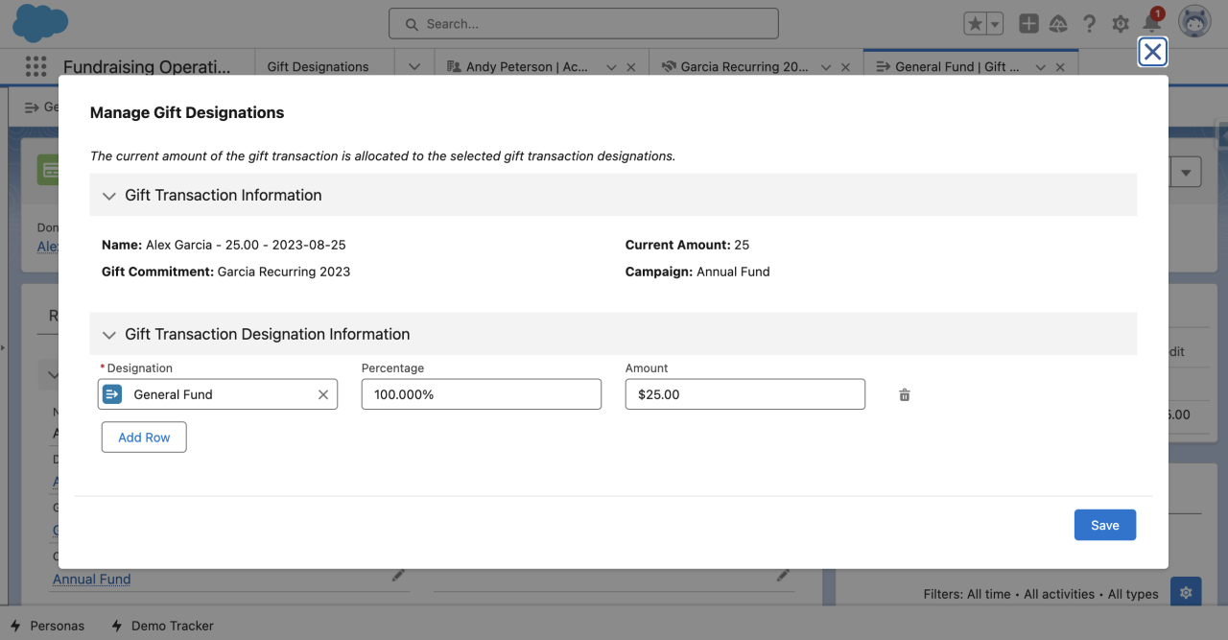
Task: Open the Favorites star icon
Action: pos(975,24)
